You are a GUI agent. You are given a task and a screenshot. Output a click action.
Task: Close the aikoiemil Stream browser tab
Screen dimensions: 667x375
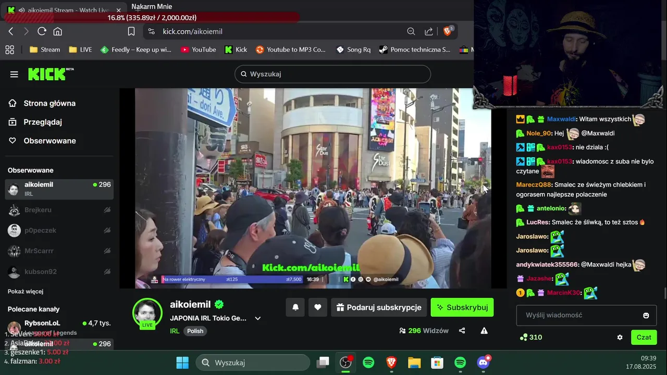pos(118,10)
